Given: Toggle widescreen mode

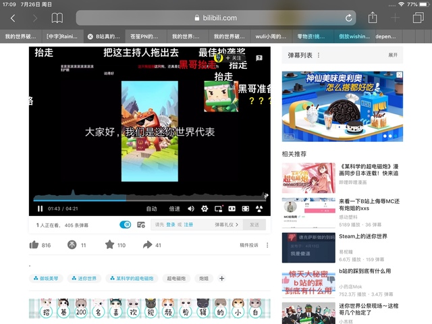Looking at the screenshot, I should [x=232, y=209].
